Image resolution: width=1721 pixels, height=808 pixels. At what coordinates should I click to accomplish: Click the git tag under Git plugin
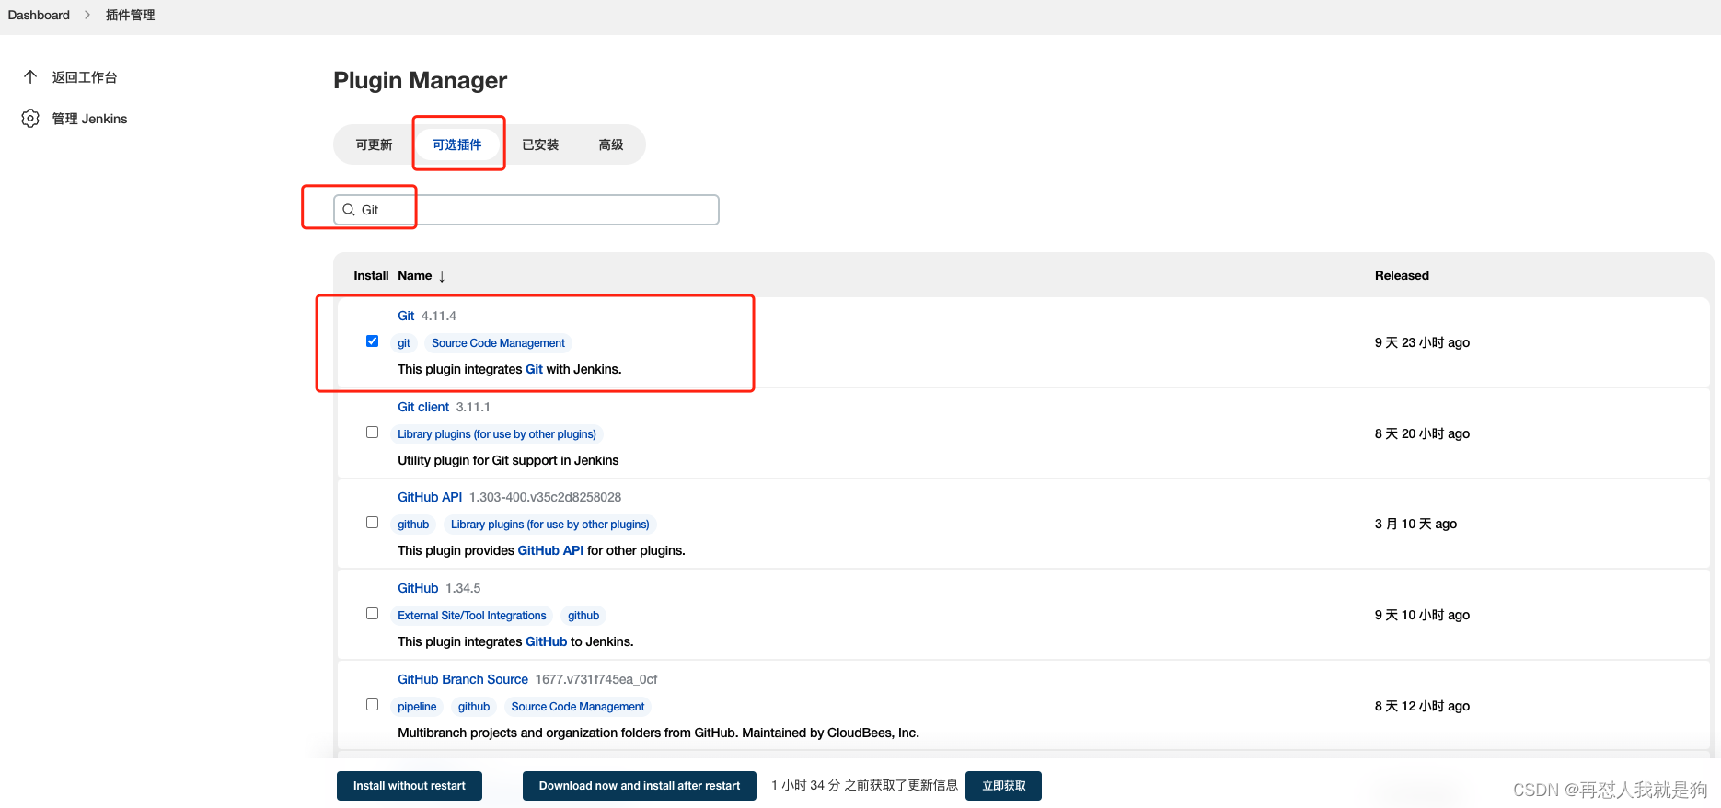404,343
